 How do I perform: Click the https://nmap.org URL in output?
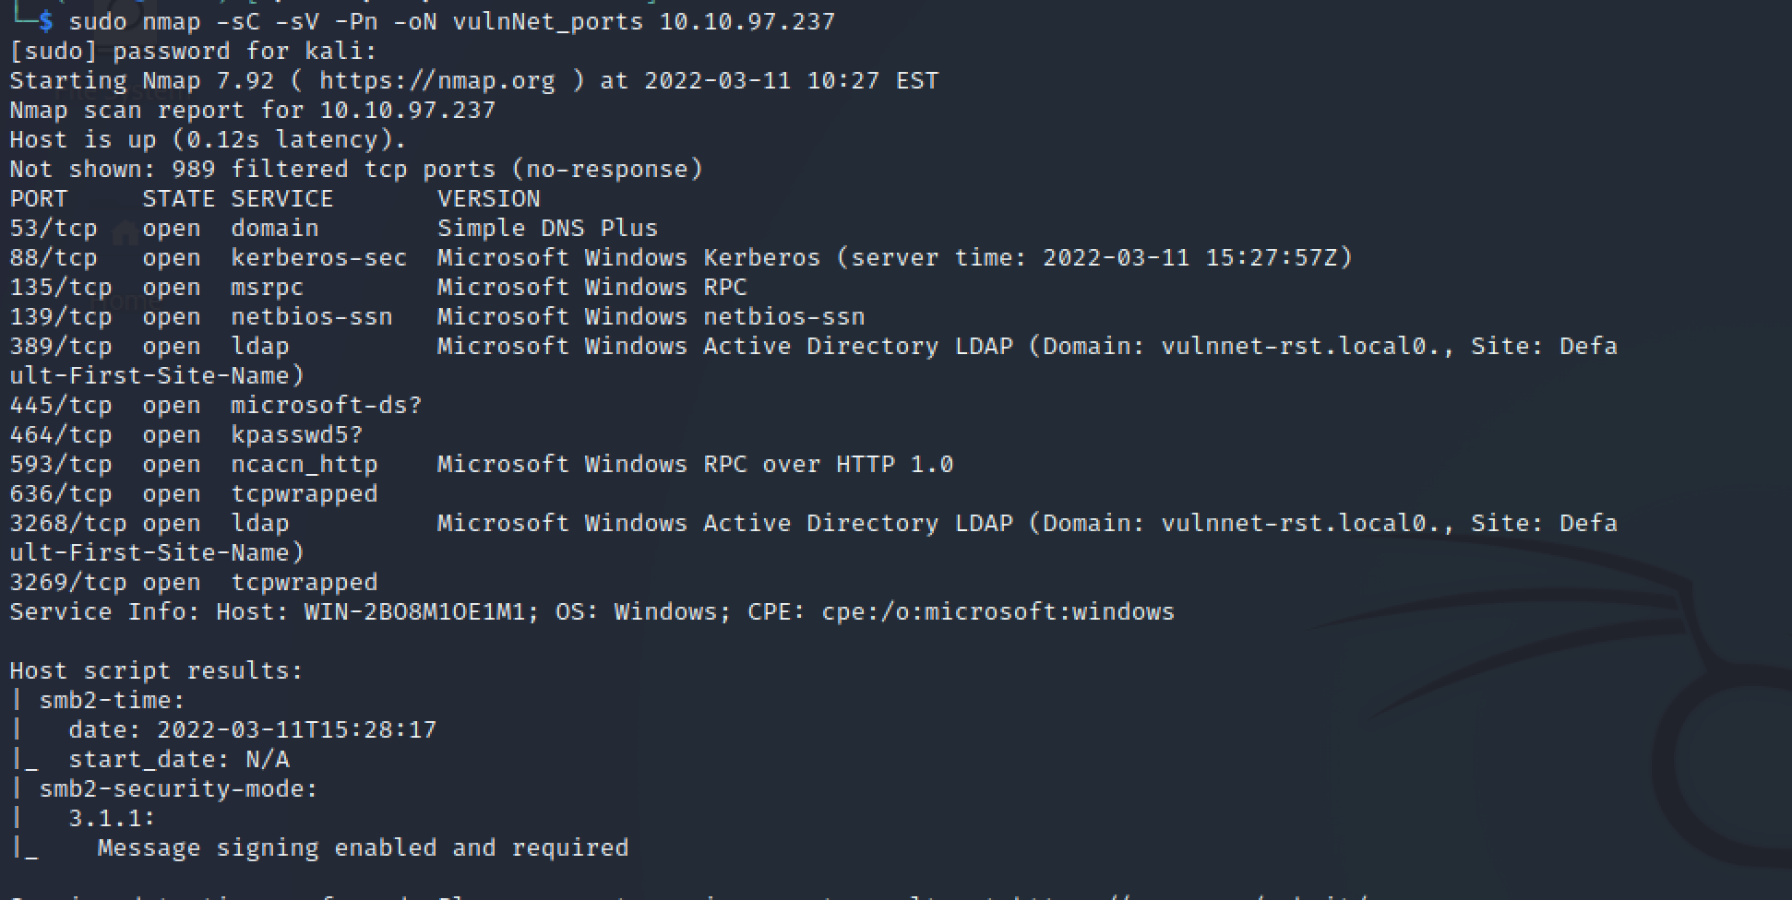437,80
